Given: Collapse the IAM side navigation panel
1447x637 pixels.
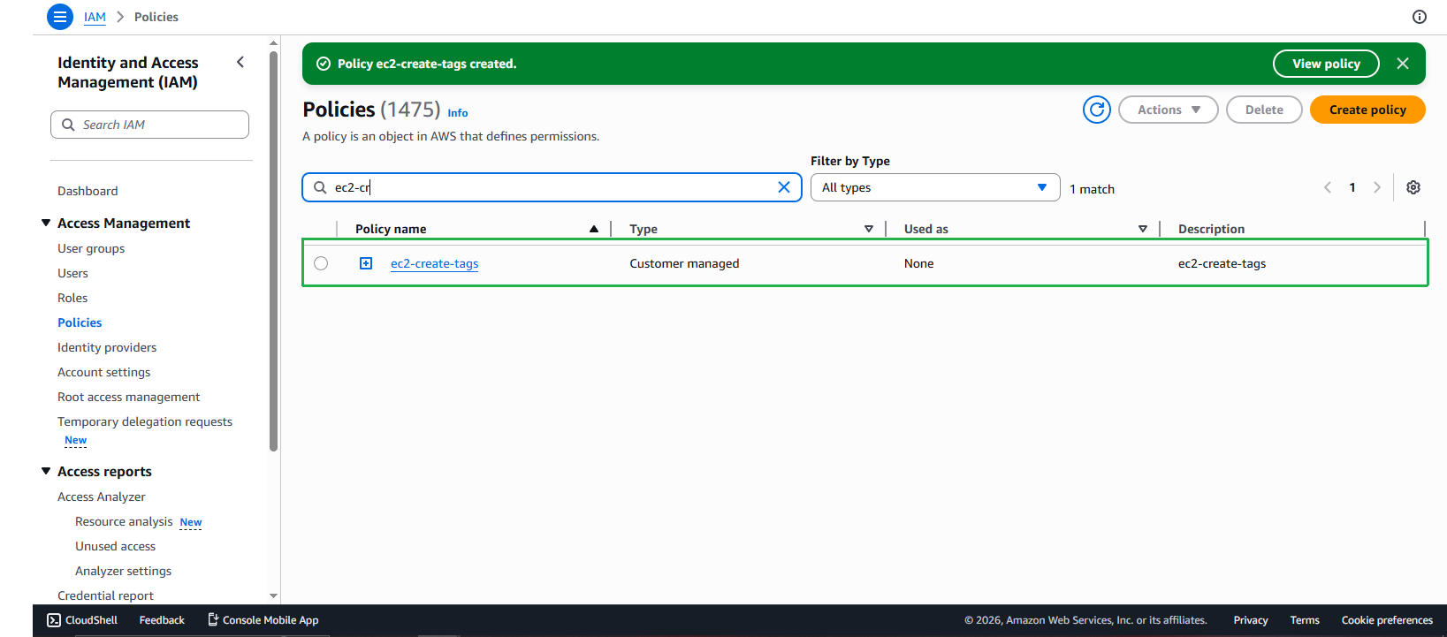Looking at the screenshot, I should pos(240,62).
